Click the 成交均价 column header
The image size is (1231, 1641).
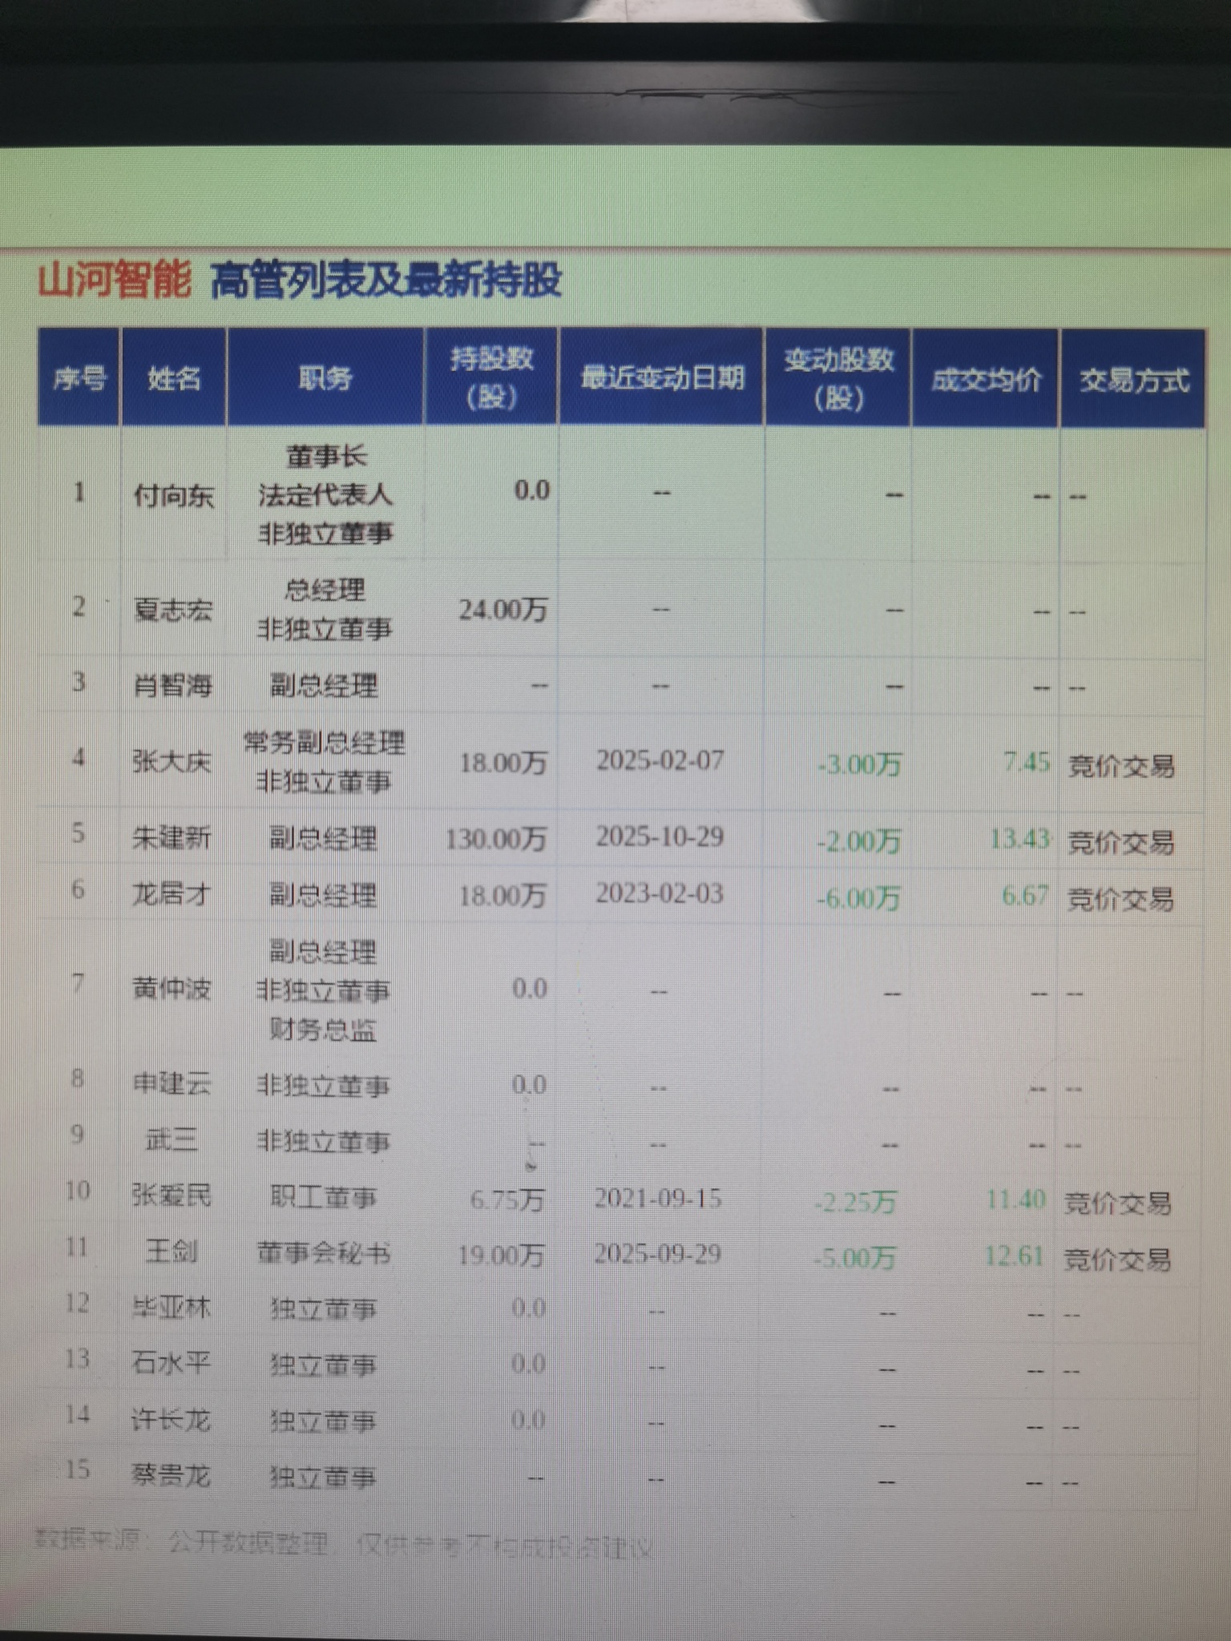(986, 378)
